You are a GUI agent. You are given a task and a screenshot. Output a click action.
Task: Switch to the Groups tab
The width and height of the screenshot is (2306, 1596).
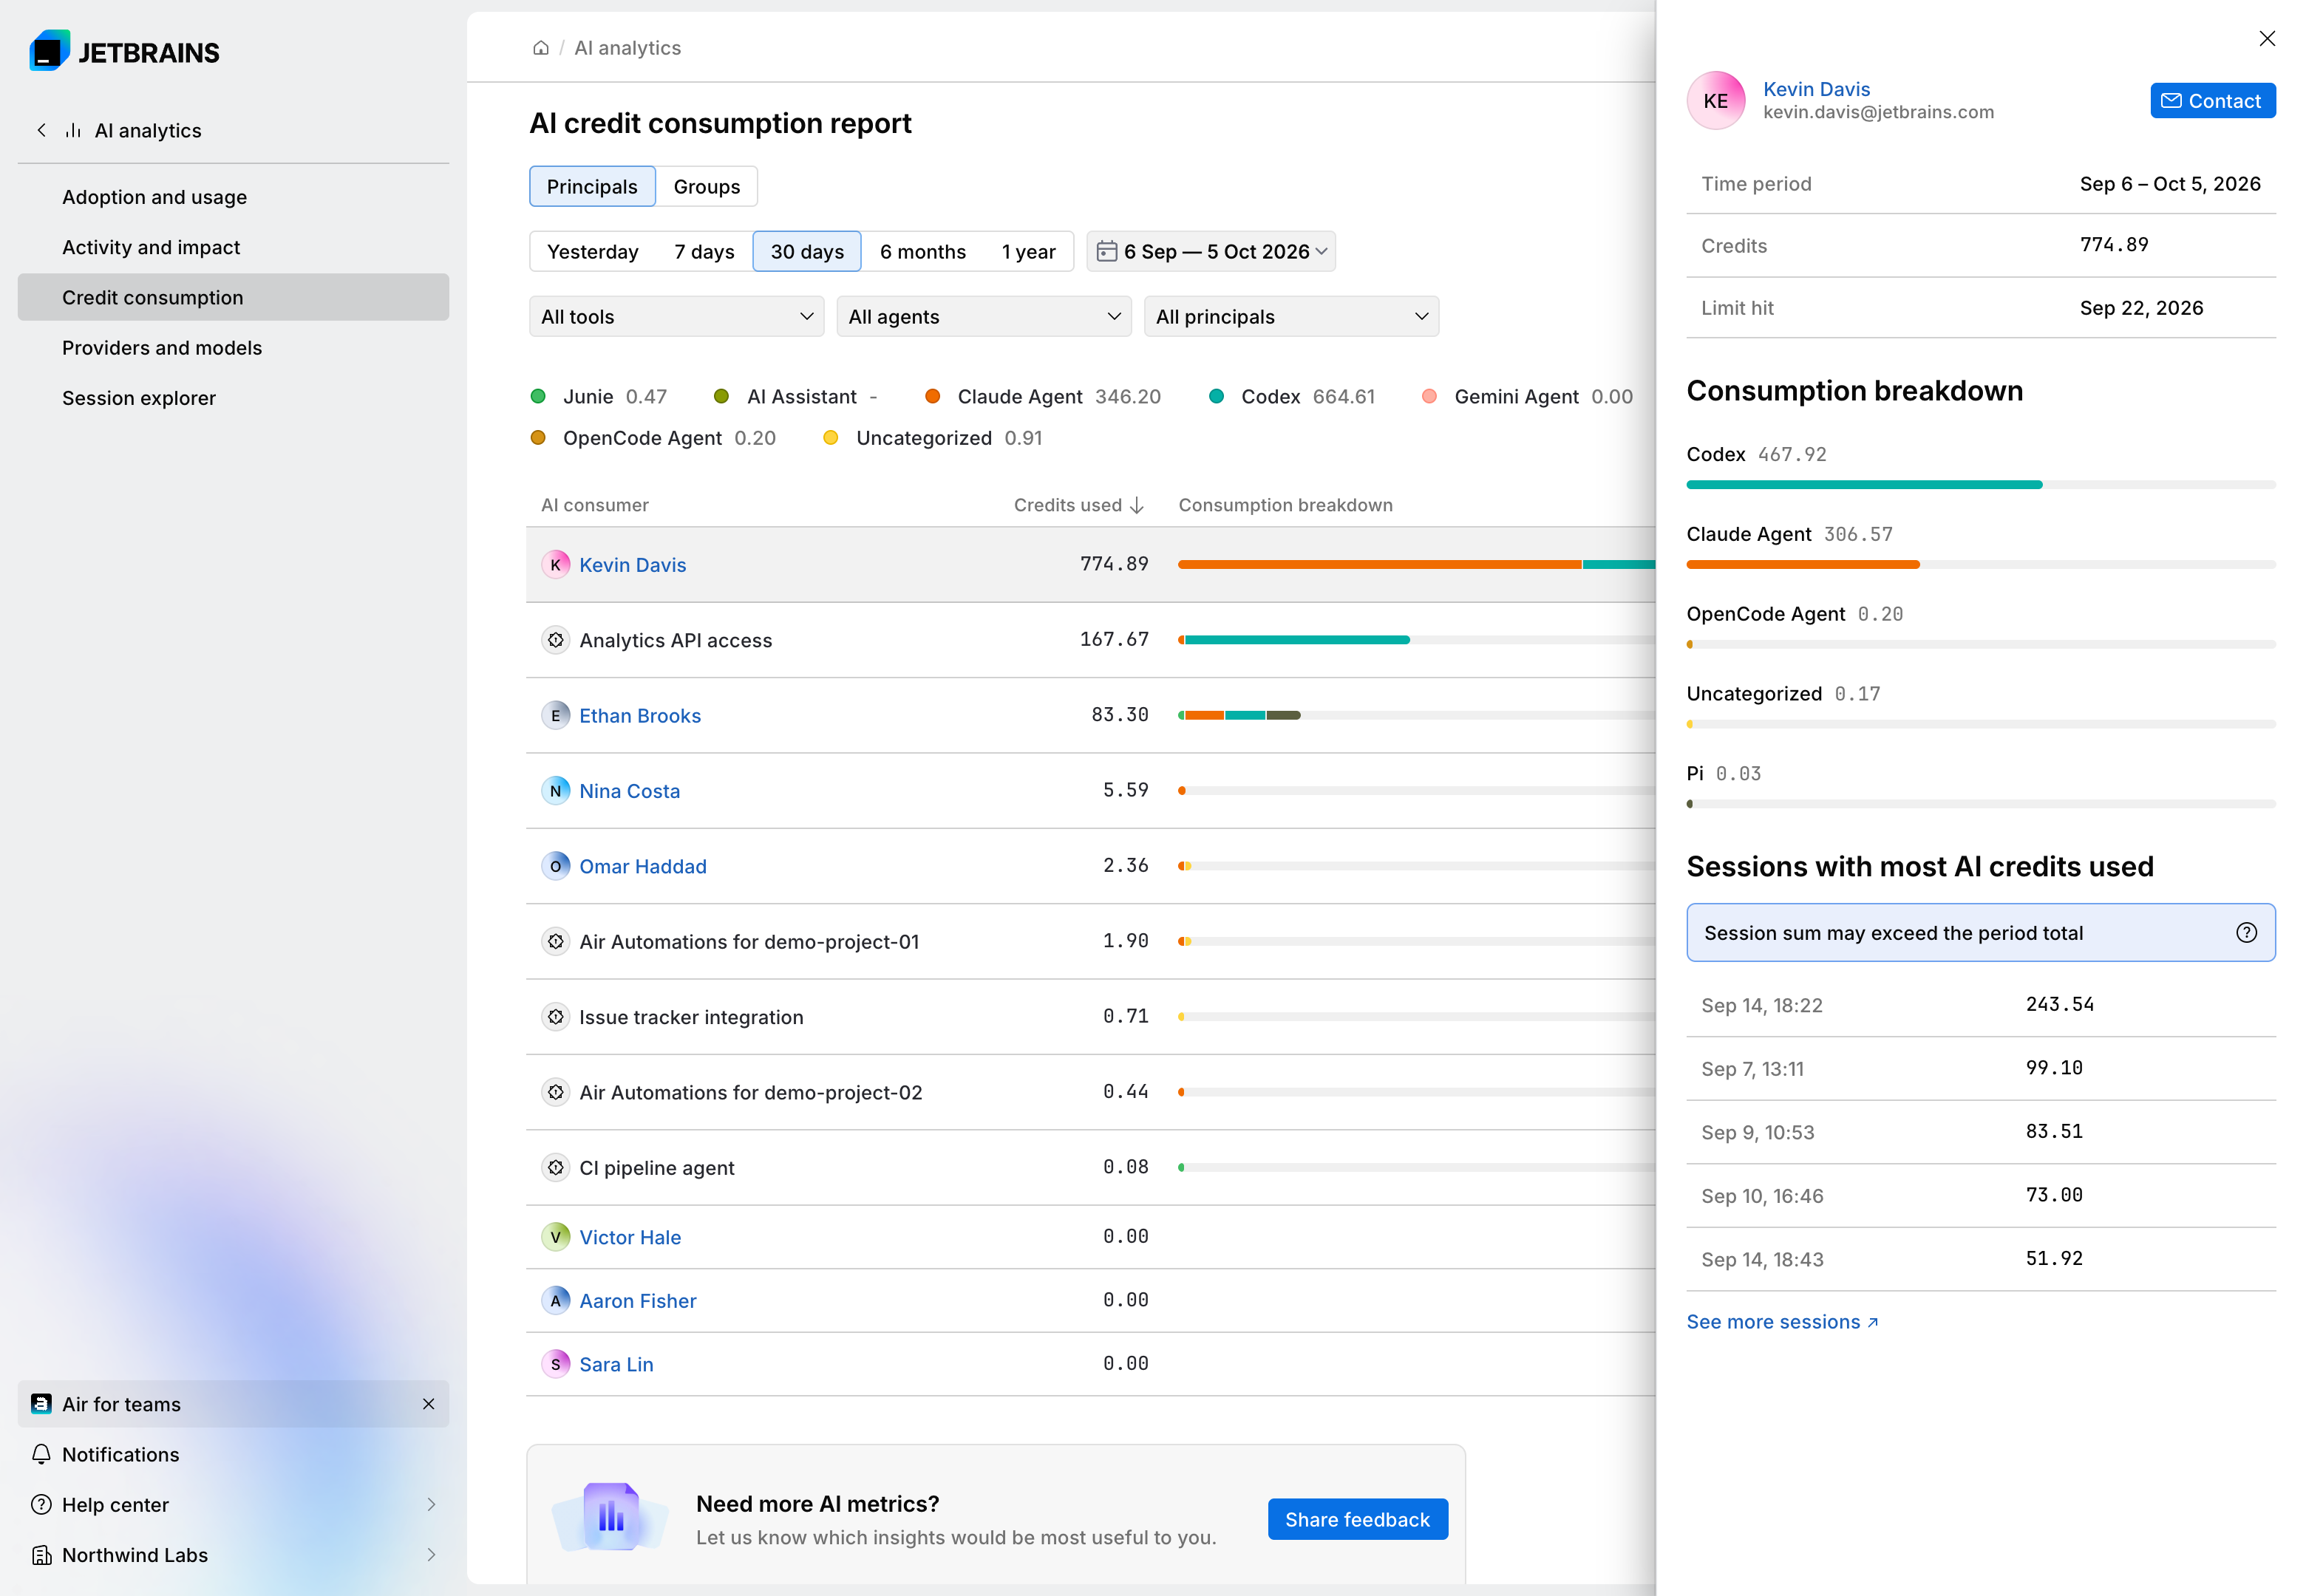706,186
